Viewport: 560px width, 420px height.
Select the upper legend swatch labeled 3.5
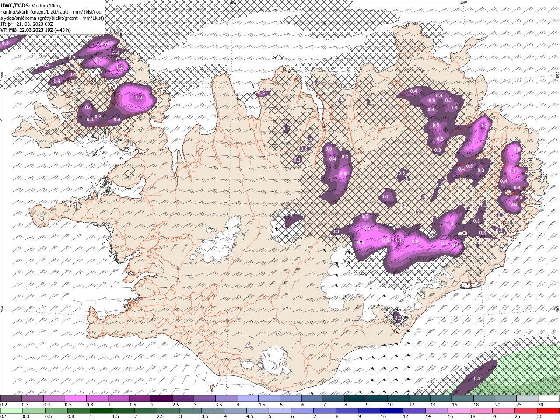click(x=226, y=399)
